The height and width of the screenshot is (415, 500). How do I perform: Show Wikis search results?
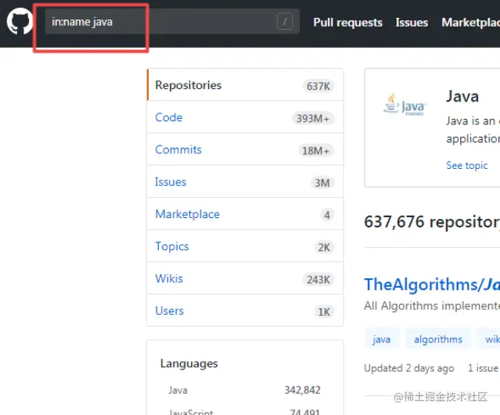(245, 278)
